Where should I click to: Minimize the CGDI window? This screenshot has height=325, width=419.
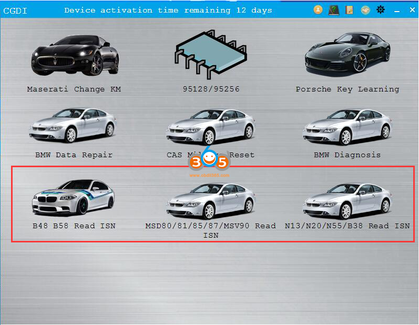[x=397, y=11]
